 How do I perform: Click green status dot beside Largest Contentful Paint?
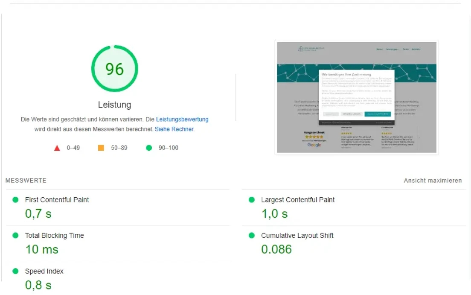pyautogui.click(x=252, y=200)
